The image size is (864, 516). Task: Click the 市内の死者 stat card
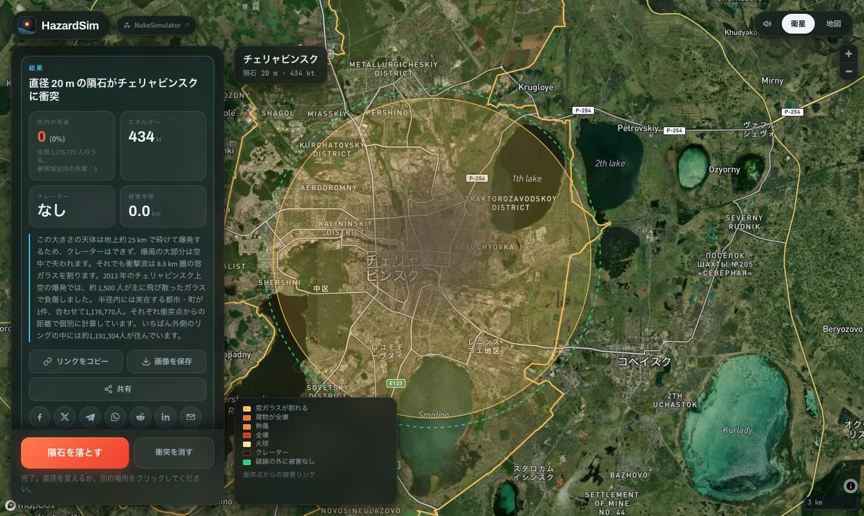tap(72, 146)
